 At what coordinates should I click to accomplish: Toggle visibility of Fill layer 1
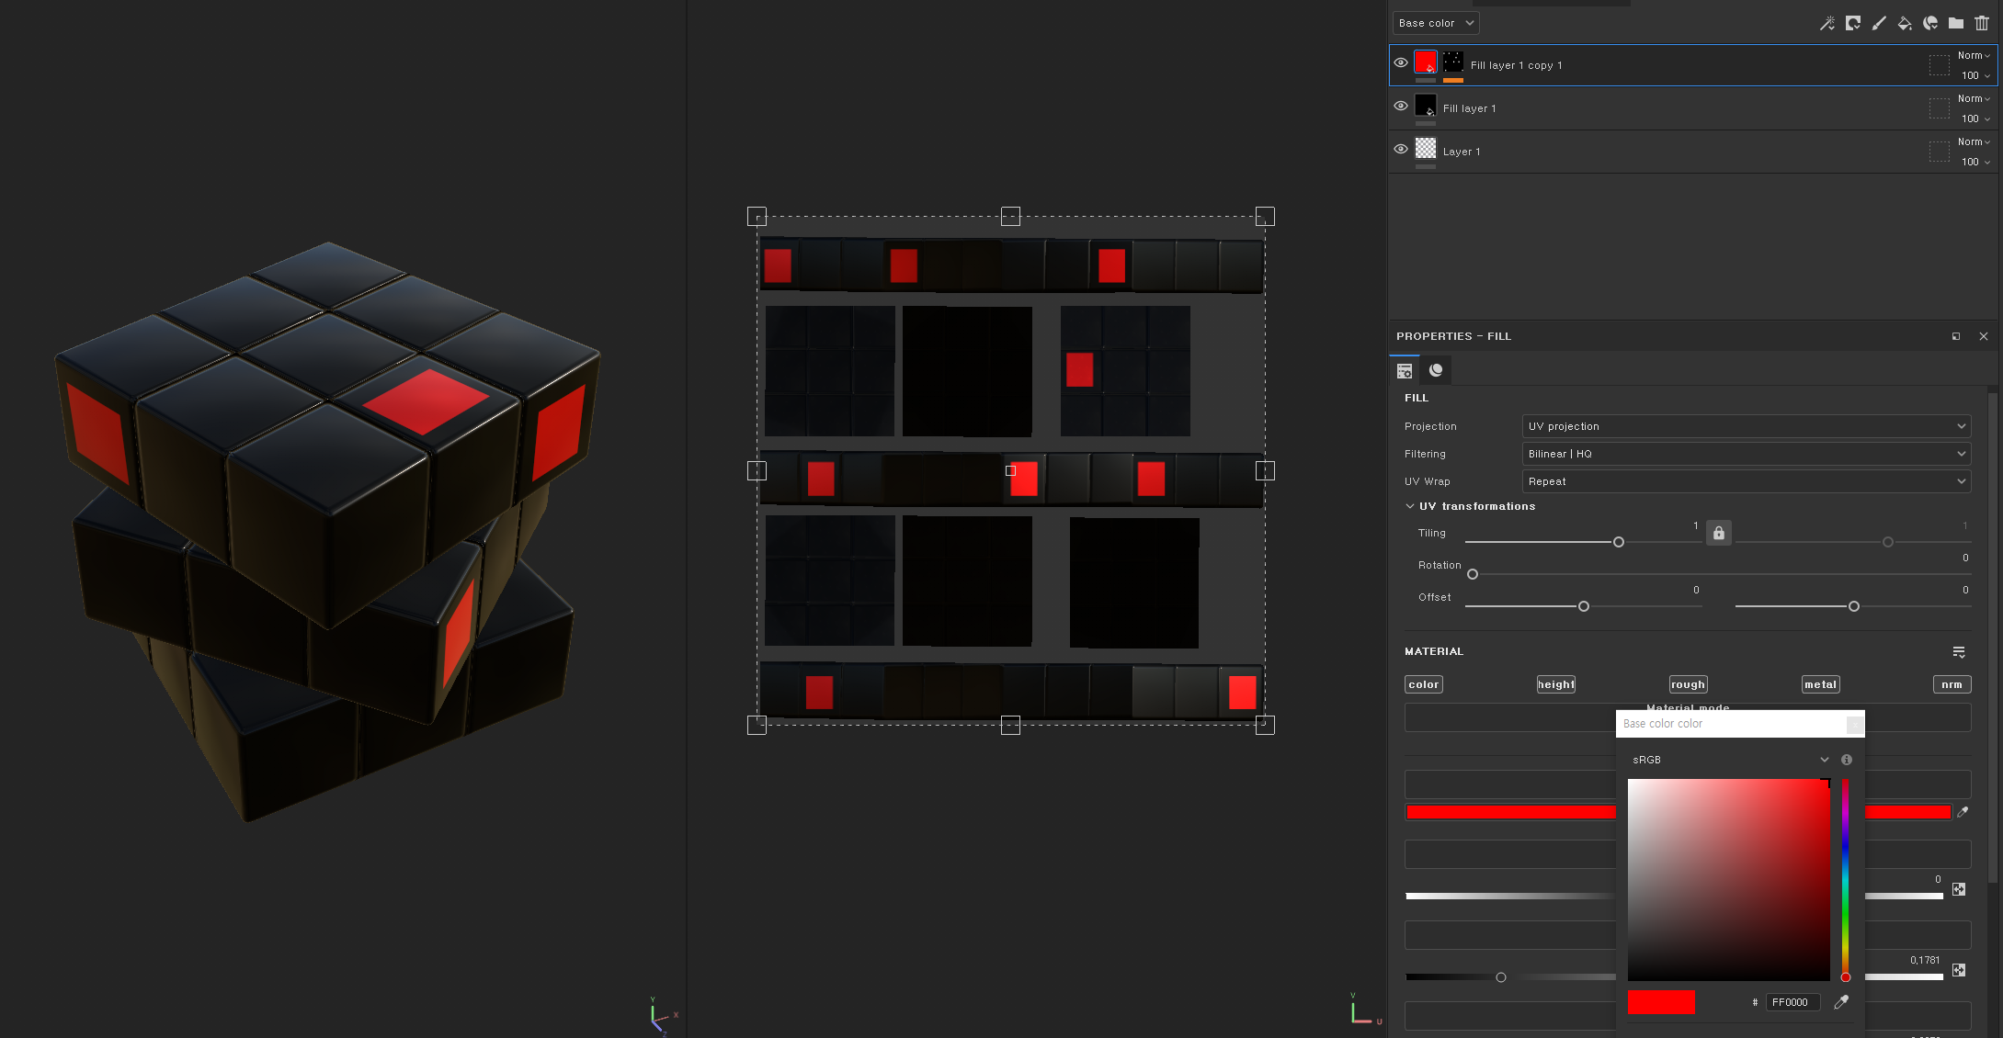(x=1400, y=107)
